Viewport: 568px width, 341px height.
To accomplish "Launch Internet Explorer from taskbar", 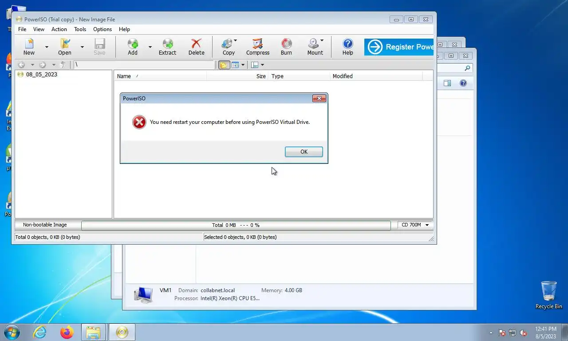I will (40, 332).
